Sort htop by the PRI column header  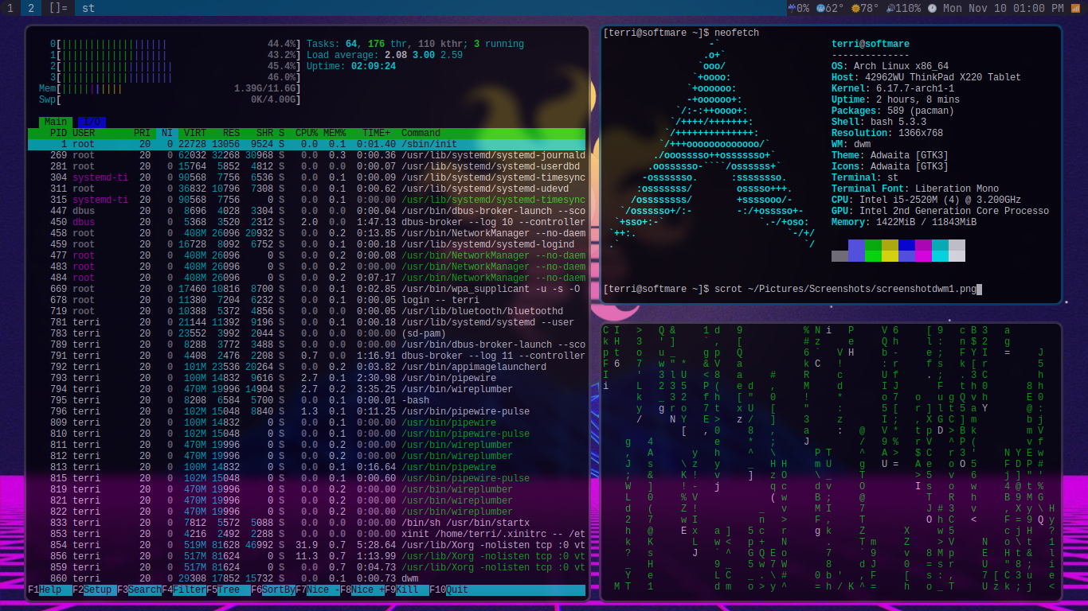142,133
